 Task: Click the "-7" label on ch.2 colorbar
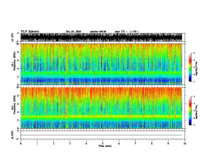coord(194,125)
